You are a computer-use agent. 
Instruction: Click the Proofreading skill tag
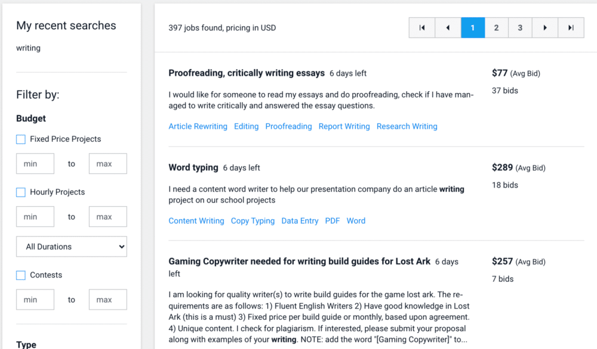[288, 126]
